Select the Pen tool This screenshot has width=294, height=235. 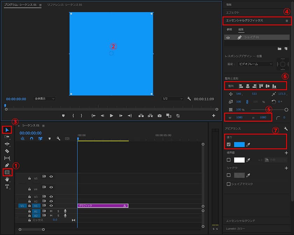(7, 165)
